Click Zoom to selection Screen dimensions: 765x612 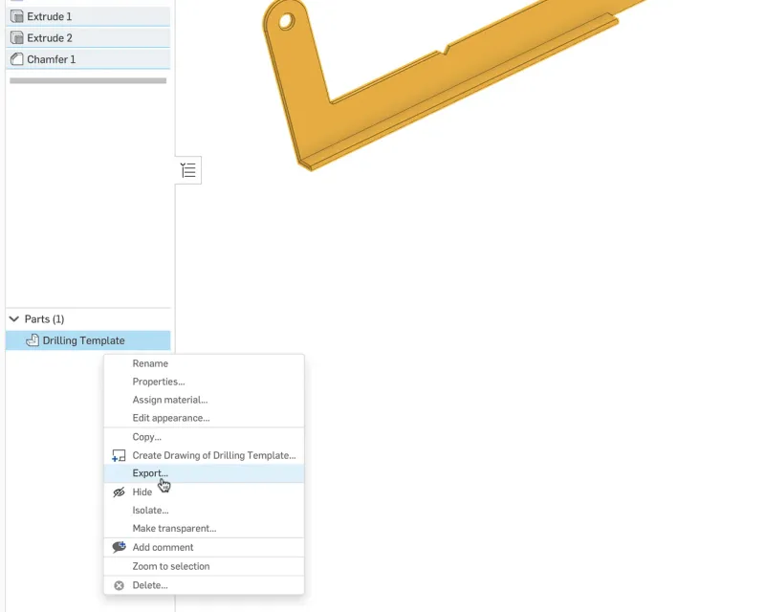tap(170, 566)
